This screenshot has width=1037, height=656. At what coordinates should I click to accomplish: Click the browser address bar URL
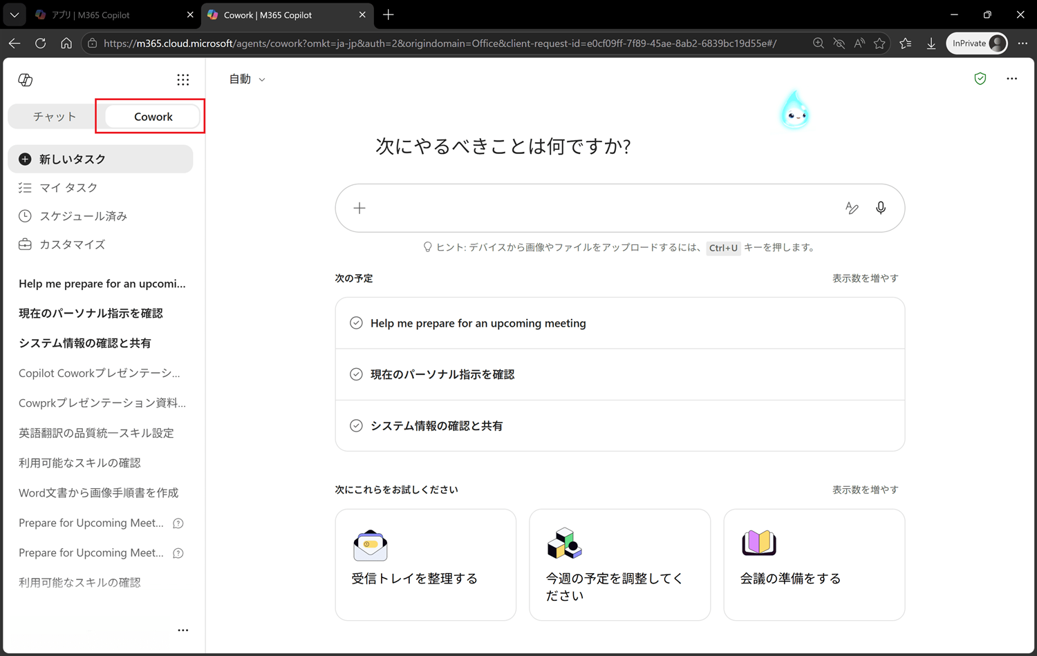click(440, 43)
